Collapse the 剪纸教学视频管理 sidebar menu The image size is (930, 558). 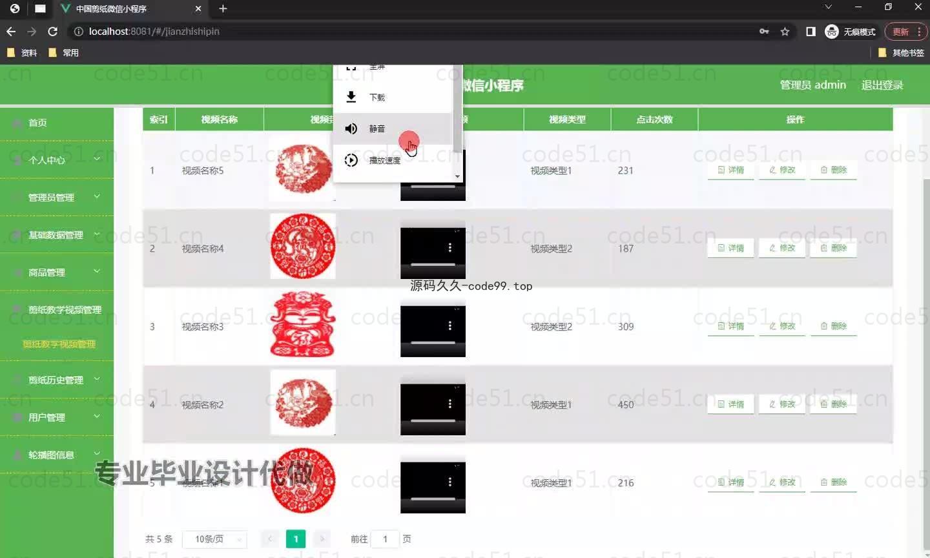[57, 309]
